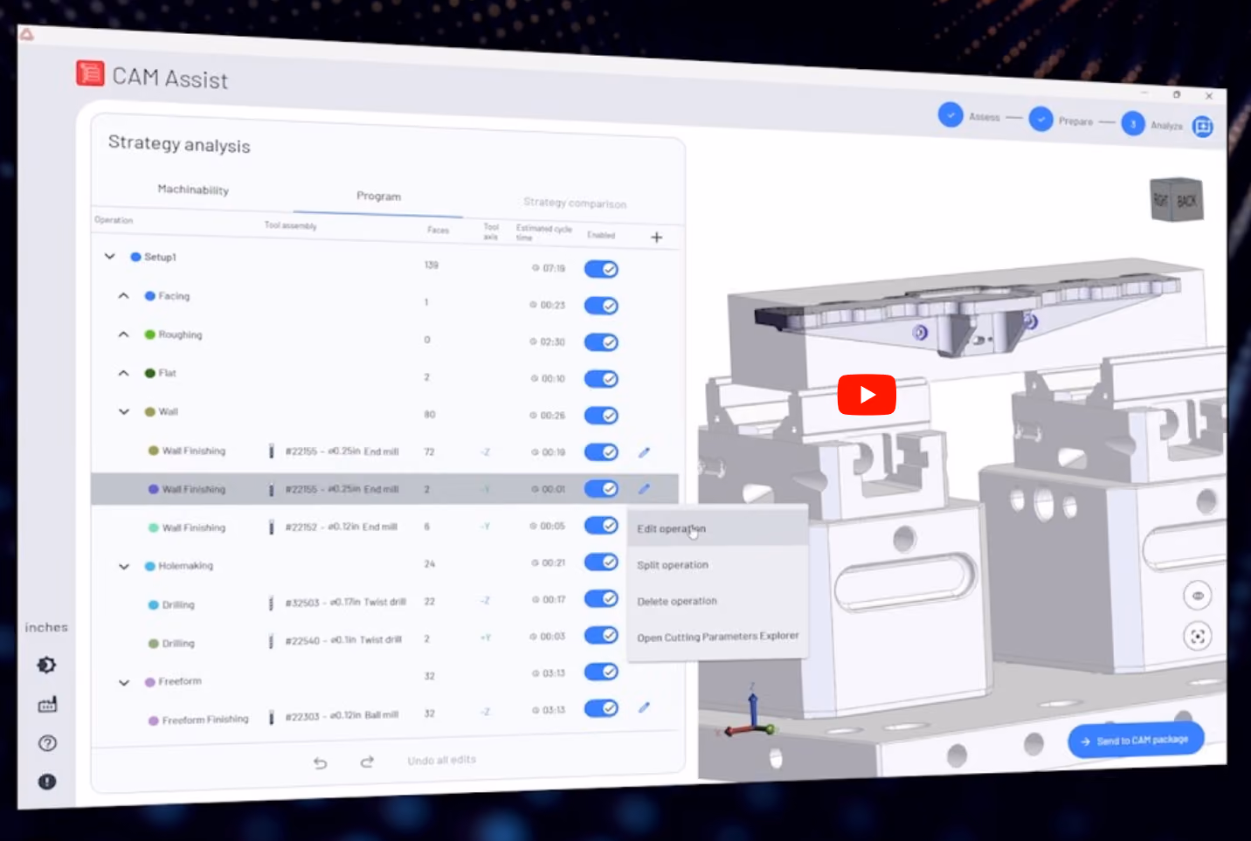This screenshot has width=1251, height=841.
Task: Disable the Freeform Finishing toggle
Action: [x=601, y=708]
